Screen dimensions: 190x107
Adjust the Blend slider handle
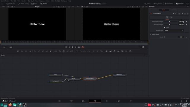tap(164, 37)
